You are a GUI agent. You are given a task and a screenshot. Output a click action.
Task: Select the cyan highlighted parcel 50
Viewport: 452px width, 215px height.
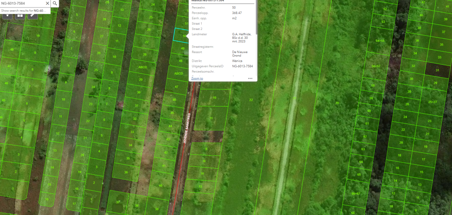(x=181, y=35)
